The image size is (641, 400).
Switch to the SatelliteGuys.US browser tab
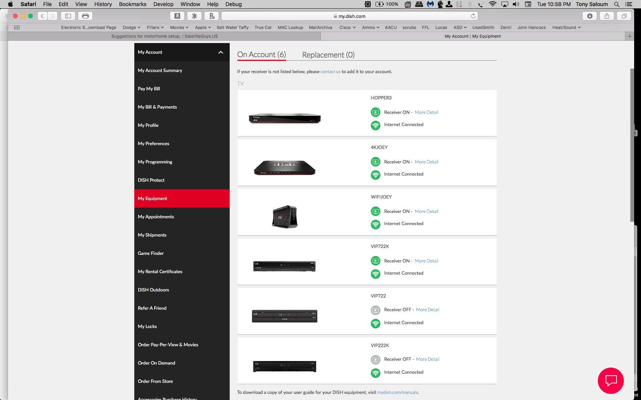(164, 36)
